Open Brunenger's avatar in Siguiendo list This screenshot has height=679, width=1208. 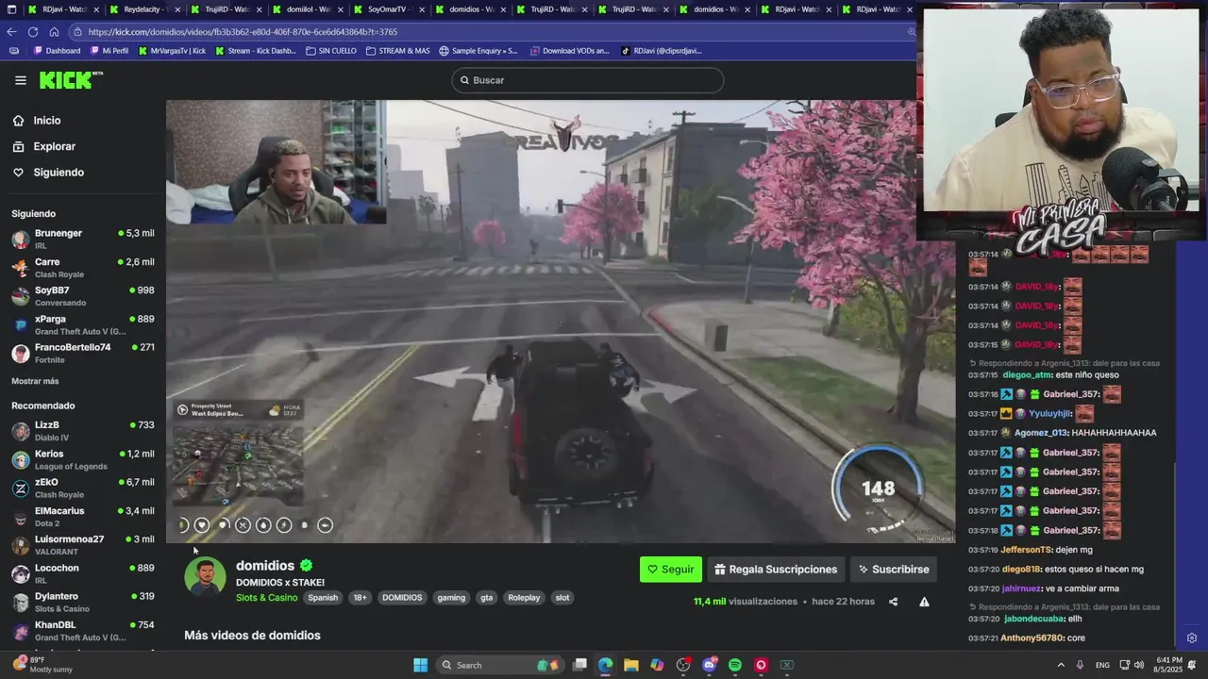pyautogui.click(x=21, y=239)
